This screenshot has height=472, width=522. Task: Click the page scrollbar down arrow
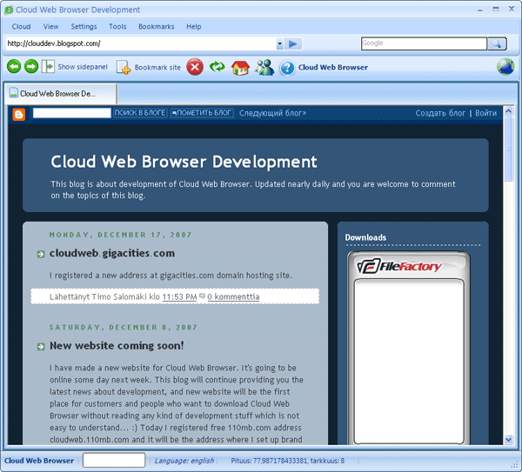click(x=508, y=440)
